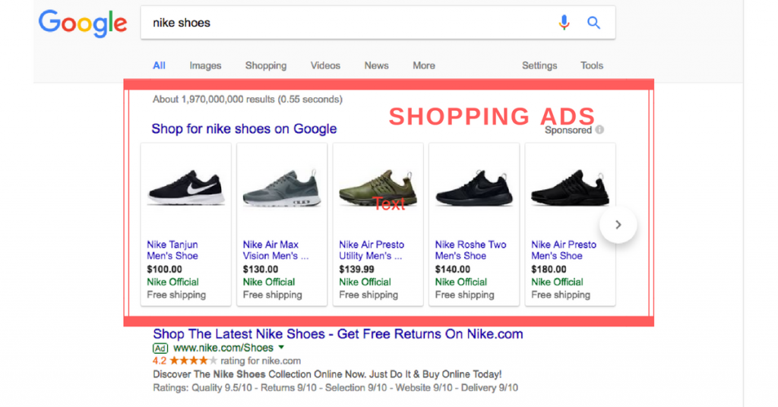Screen dimensions: 778x407
Task: Switch to the Images tab
Action: pyautogui.click(x=205, y=65)
